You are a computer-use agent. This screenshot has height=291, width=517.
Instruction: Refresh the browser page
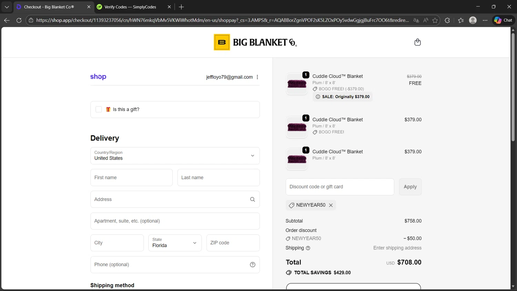pos(19,20)
